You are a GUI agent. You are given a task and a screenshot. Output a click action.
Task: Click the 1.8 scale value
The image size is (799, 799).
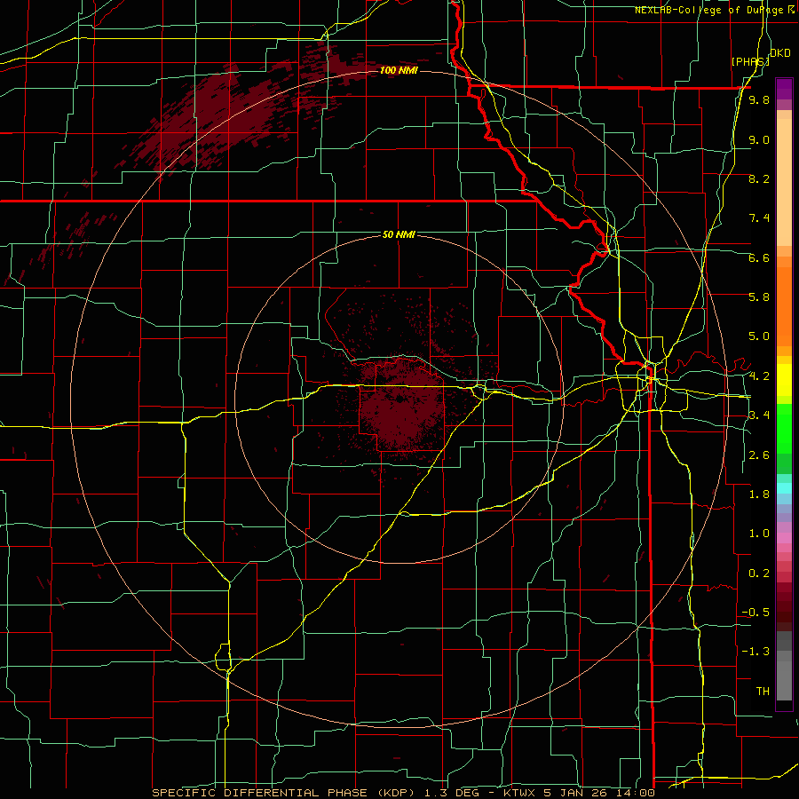click(x=759, y=494)
